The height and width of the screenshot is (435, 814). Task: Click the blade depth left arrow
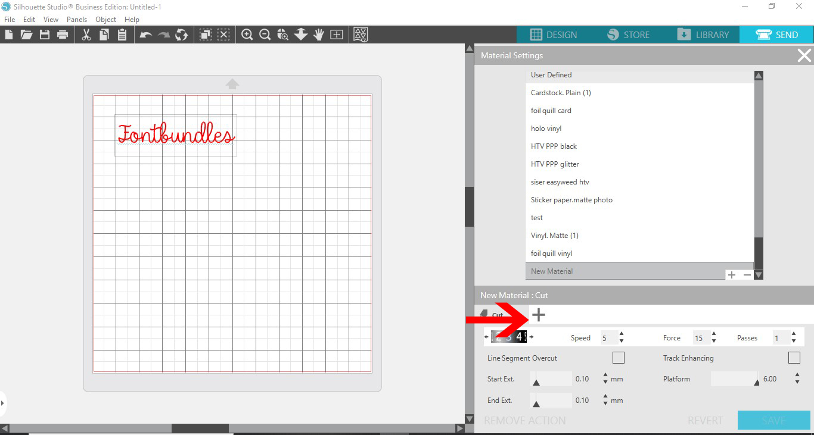point(486,337)
